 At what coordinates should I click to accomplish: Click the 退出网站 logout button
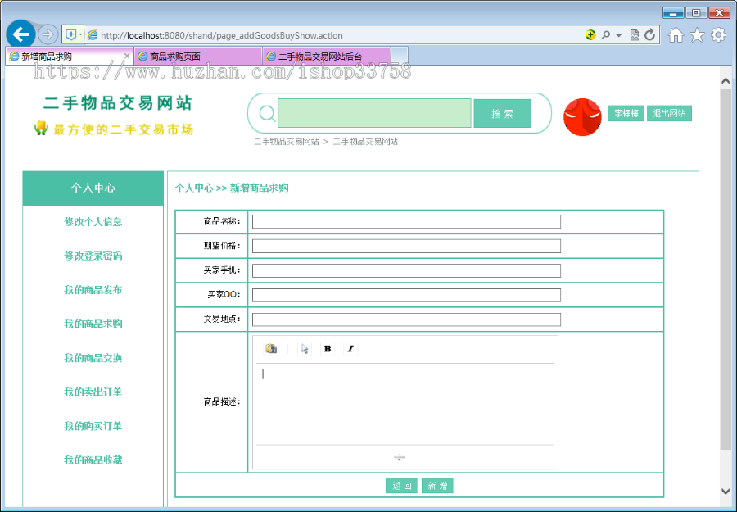671,113
